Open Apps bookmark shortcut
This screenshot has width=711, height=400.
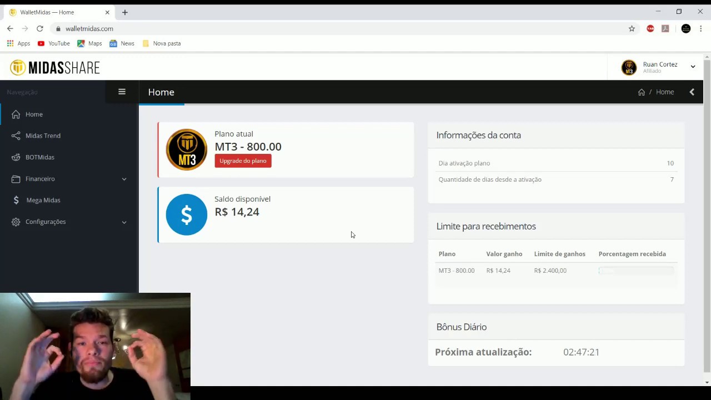point(18,43)
